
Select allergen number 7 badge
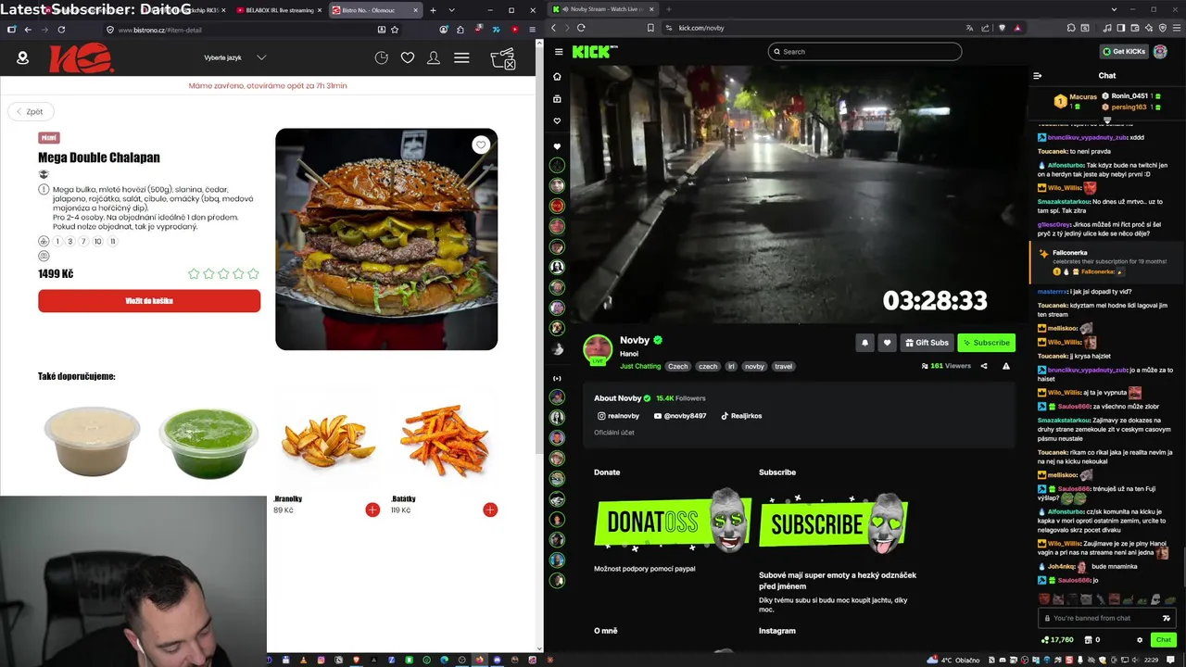point(83,242)
